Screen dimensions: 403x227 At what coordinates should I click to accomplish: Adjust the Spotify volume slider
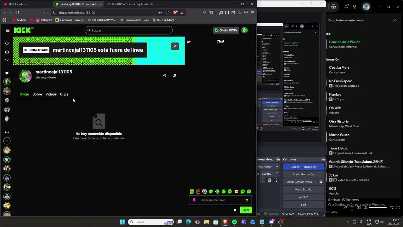pyautogui.click(x=377, y=208)
